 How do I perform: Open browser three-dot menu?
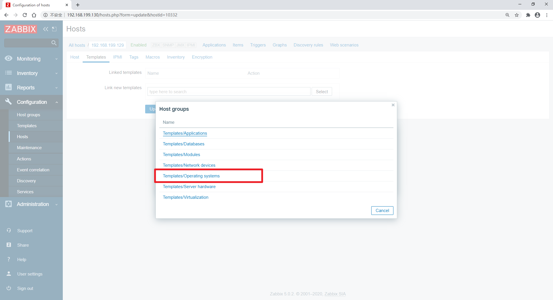point(547,15)
